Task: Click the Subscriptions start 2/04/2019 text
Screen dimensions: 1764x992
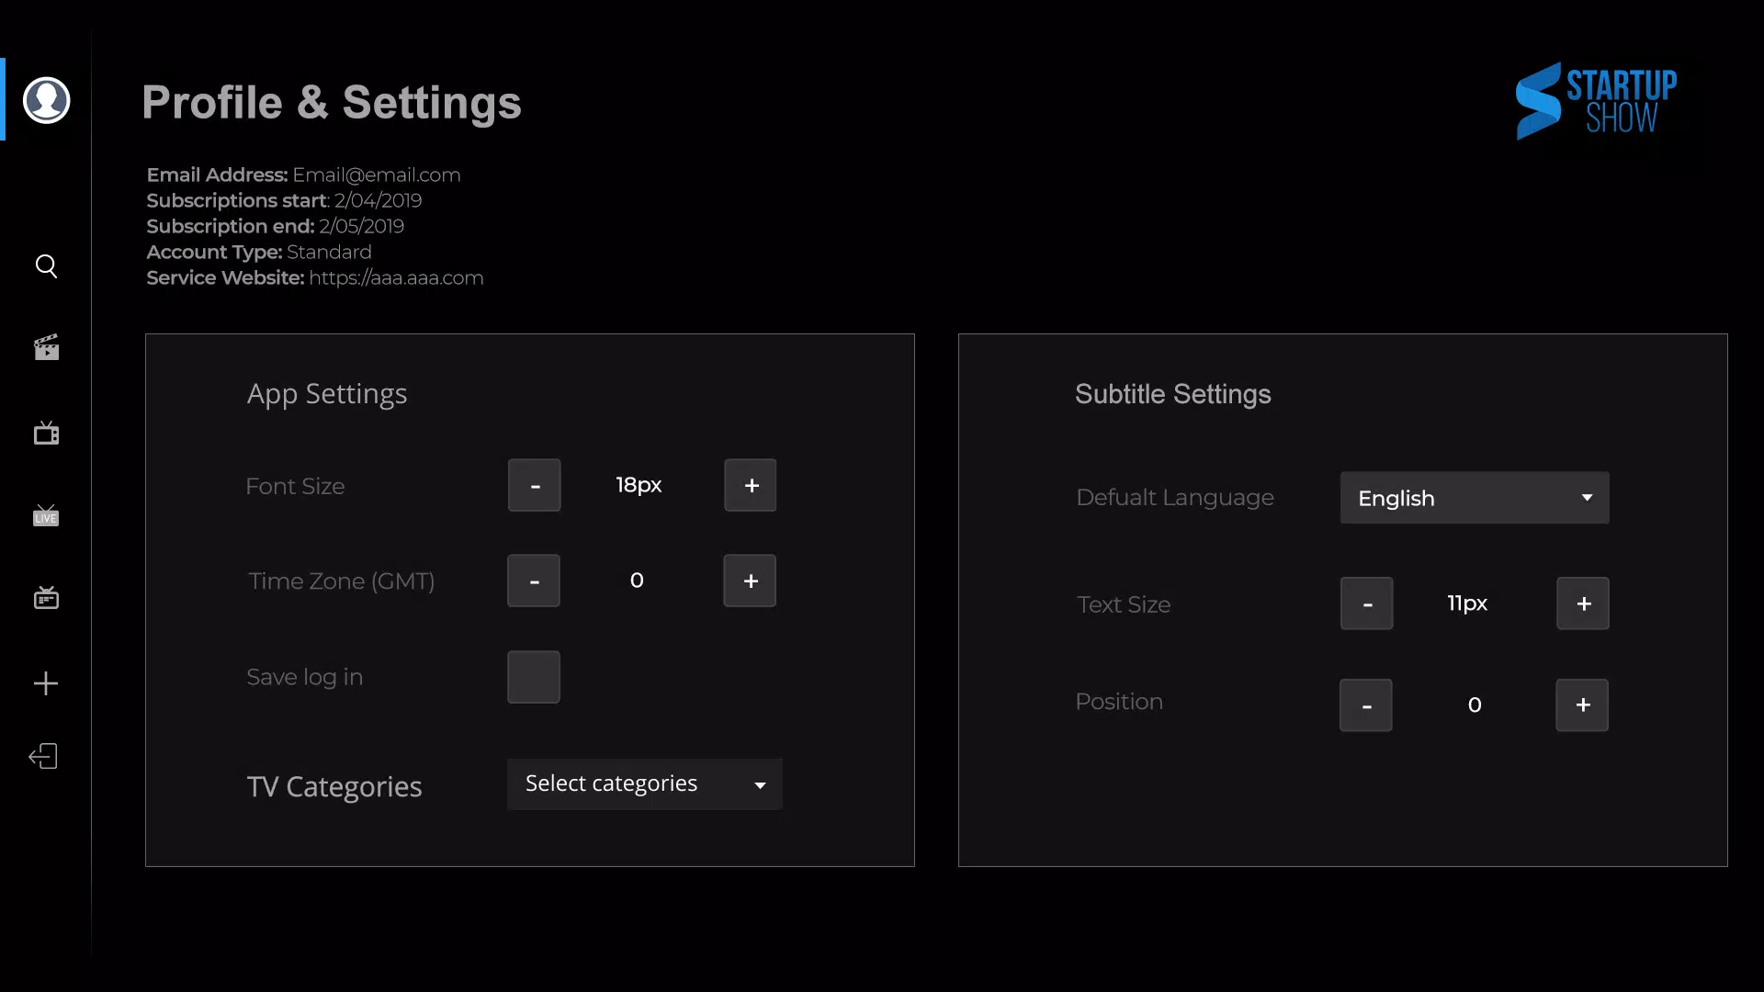Action: pos(284,200)
